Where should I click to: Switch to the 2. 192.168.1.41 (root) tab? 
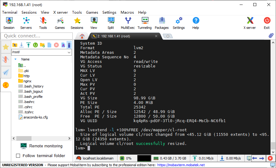[x=123, y=36]
